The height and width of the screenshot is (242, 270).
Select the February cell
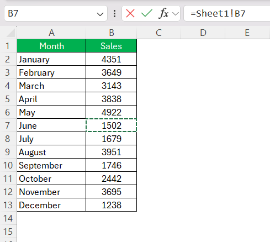[51, 72]
